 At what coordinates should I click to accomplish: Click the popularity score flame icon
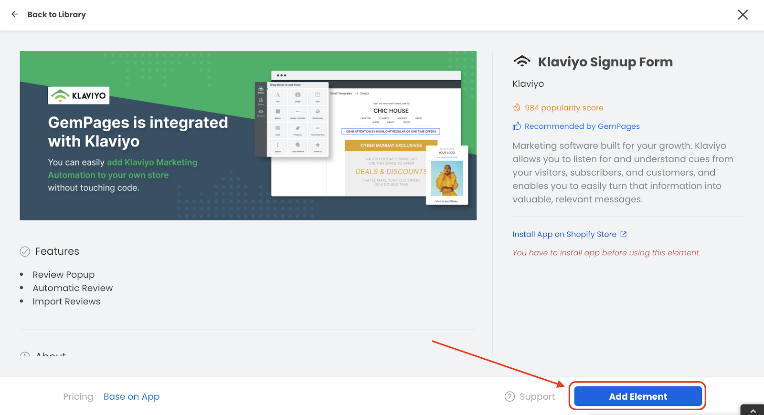[517, 108]
